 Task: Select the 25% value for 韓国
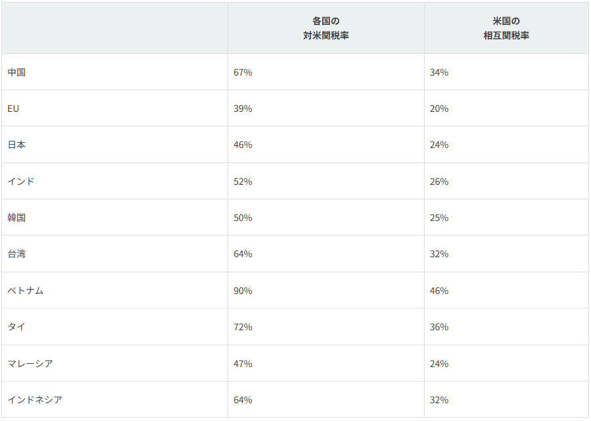[x=439, y=218]
